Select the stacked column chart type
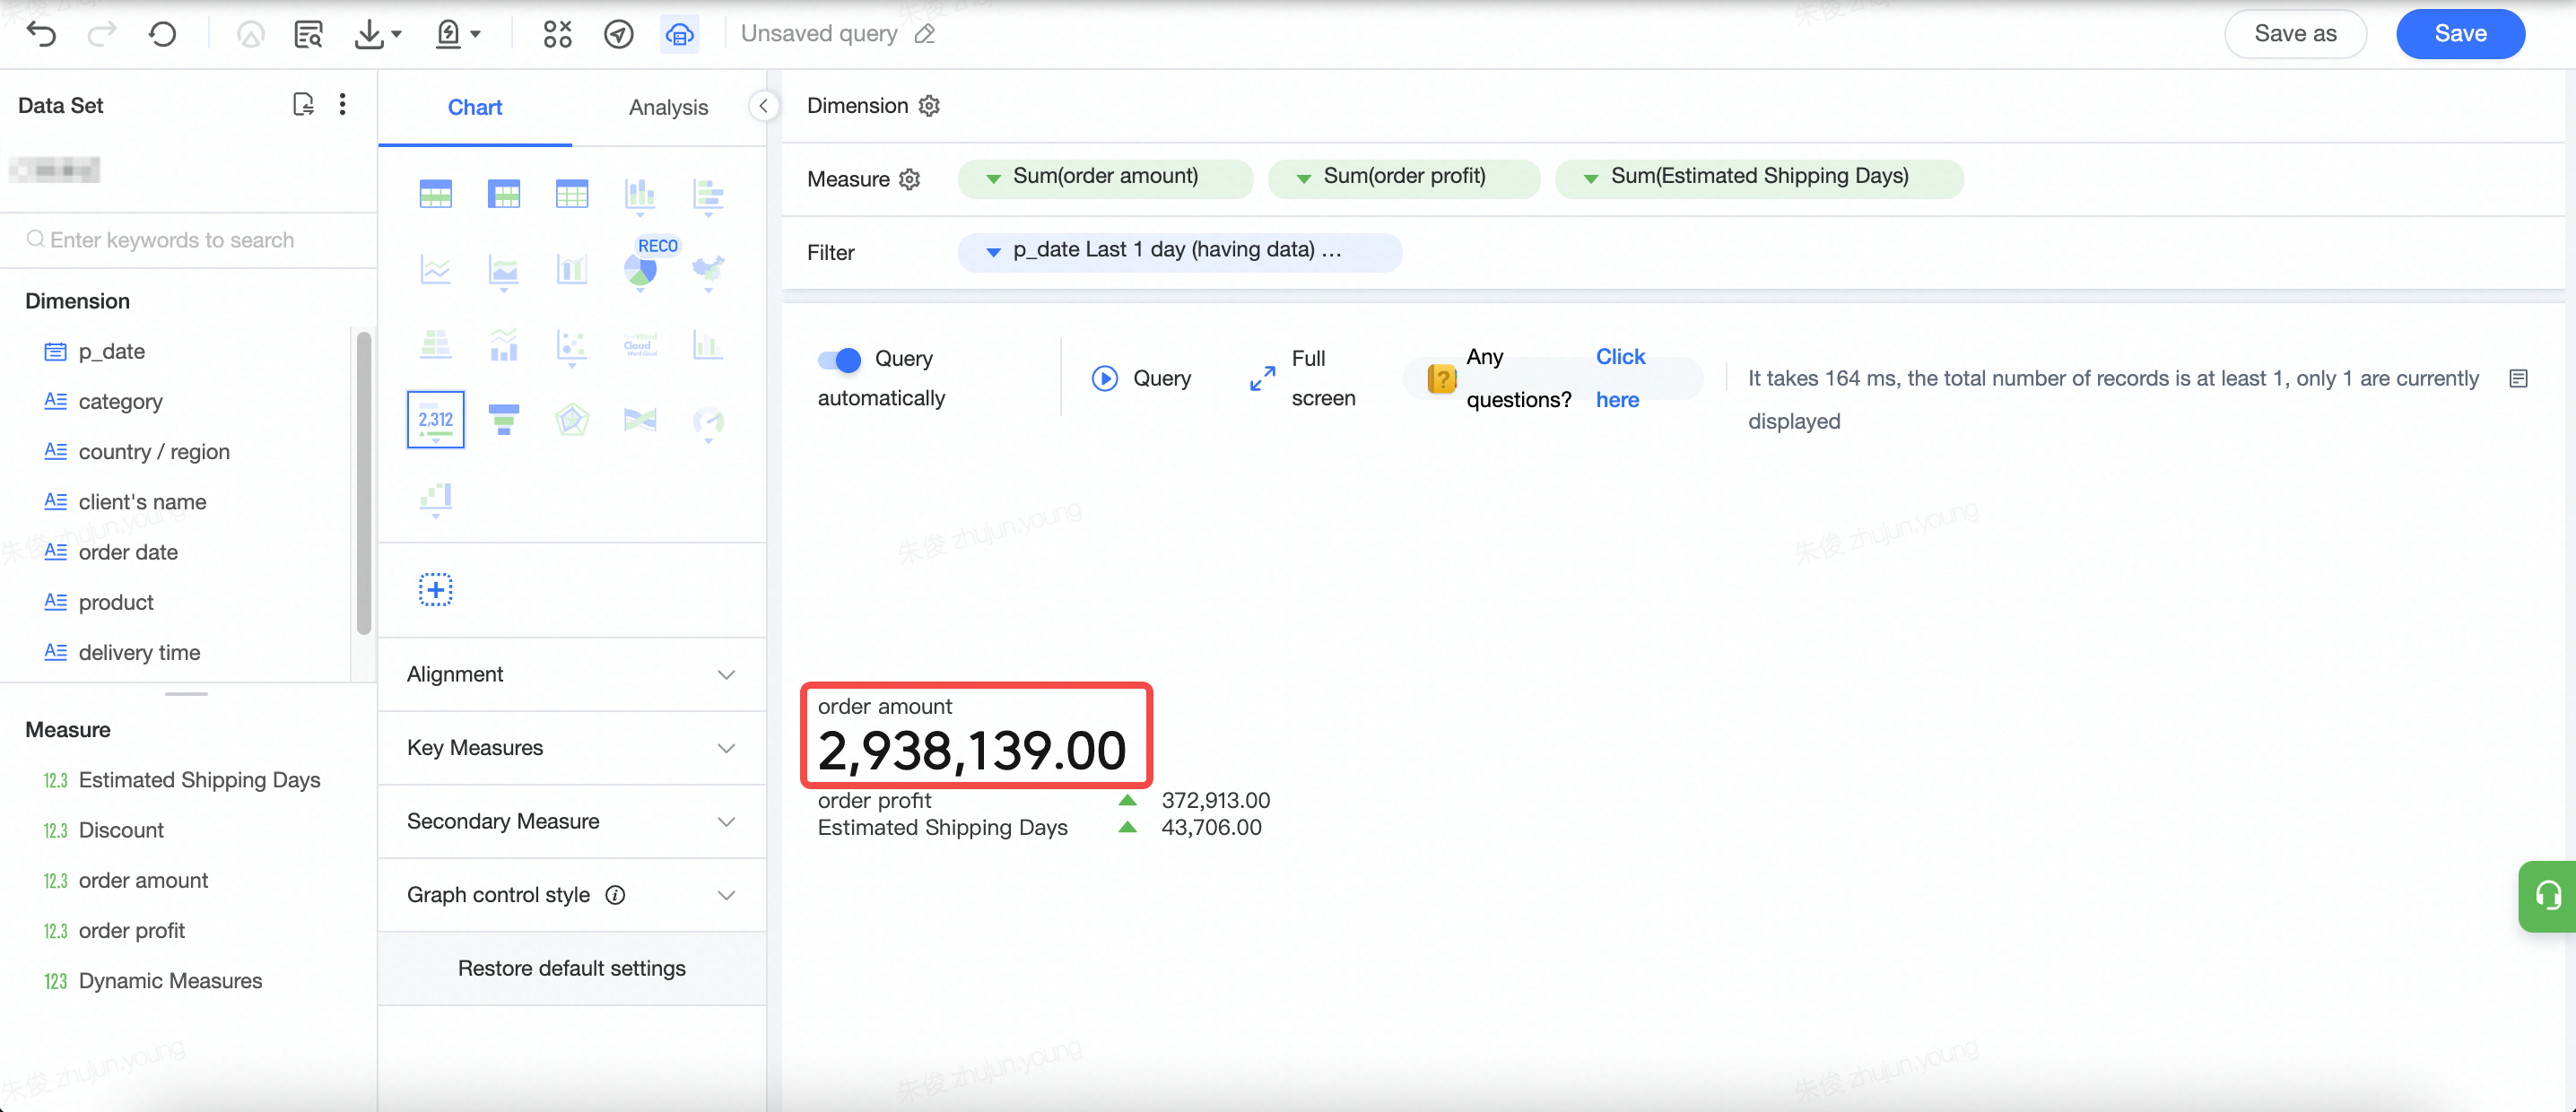This screenshot has width=2576, height=1112. (x=639, y=195)
